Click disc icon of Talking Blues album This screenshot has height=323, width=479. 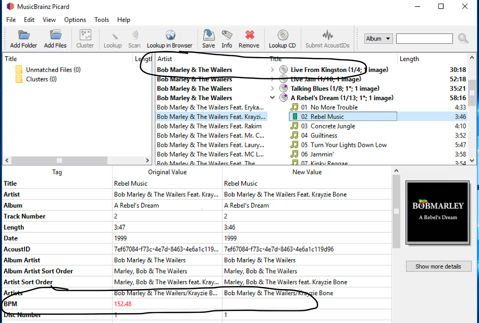tap(284, 88)
